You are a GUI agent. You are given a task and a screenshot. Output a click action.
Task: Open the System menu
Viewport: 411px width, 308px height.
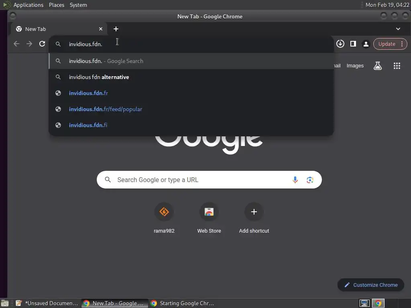78,5
